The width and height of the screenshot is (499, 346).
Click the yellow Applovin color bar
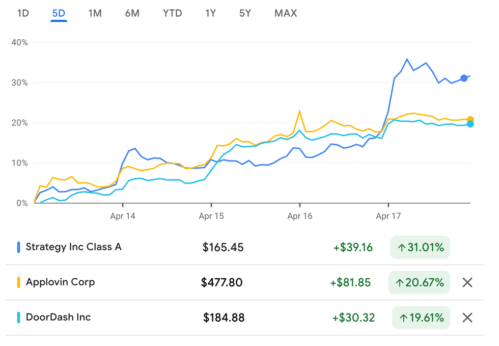click(19, 282)
